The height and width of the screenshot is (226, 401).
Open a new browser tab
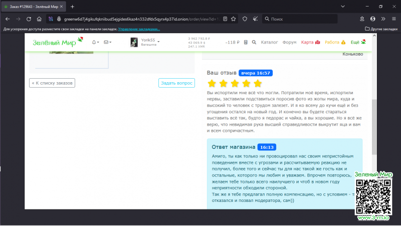[72, 7]
